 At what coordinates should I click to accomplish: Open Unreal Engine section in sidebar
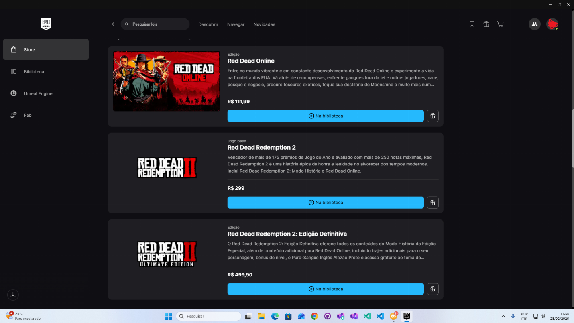click(46, 93)
